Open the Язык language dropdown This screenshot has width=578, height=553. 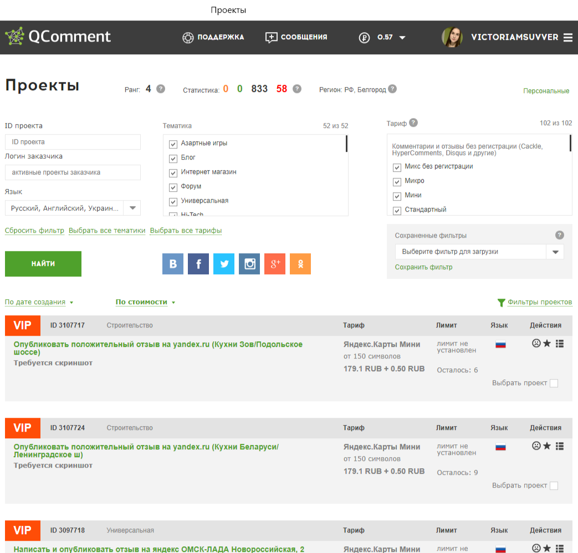[73, 208]
